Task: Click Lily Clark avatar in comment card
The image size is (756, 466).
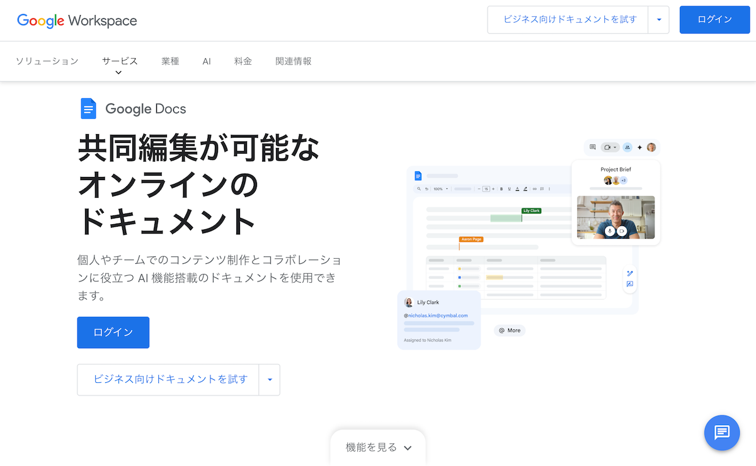Action: tap(408, 302)
